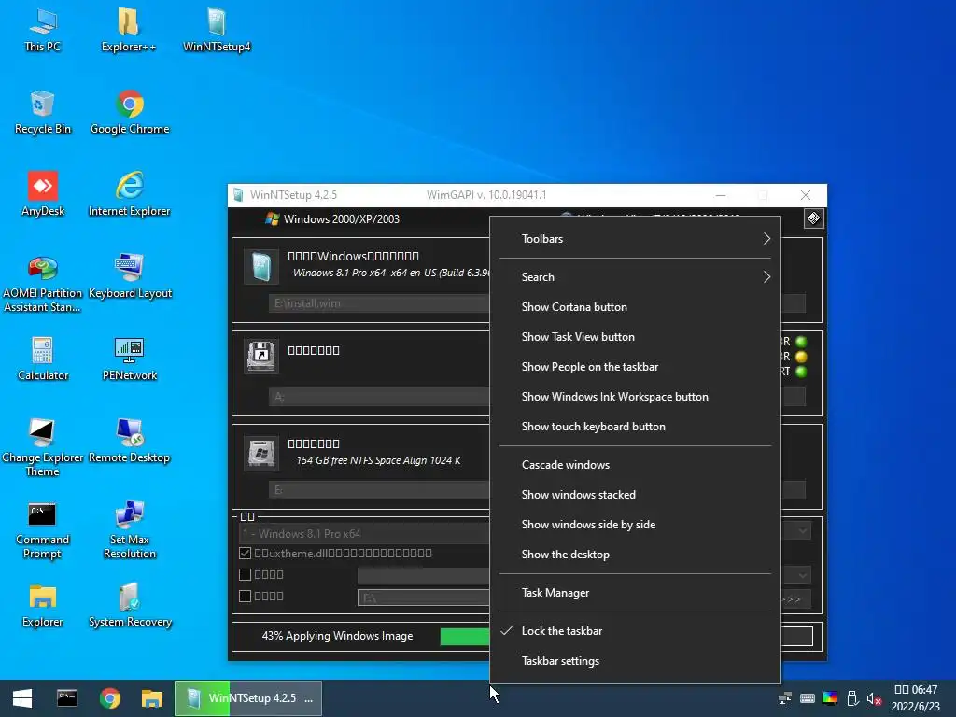Expand the Search submenu

635,276
